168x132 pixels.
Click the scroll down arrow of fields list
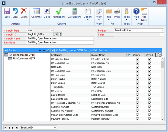[x=163, y=119]
